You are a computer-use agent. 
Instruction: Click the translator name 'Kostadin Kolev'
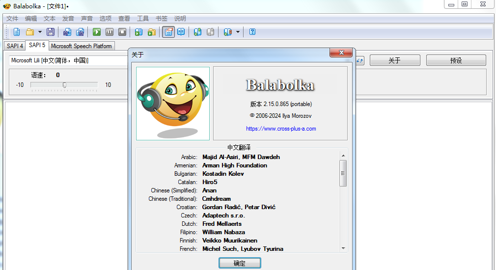coord(223,174)
